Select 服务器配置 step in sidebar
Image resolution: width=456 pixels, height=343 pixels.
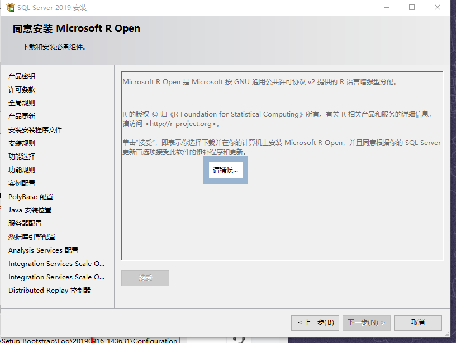click(25, 224)
